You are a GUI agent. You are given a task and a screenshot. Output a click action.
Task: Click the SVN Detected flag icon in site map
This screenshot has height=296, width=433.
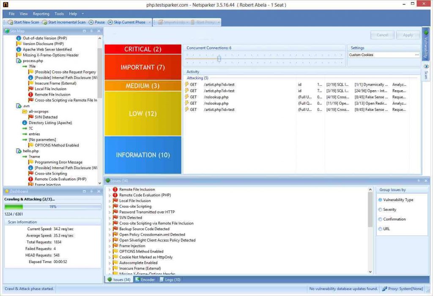click(30, 117)
